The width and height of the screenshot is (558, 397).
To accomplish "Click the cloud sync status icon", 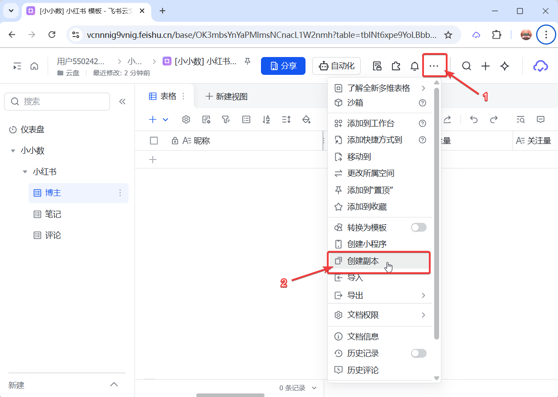I will pos(540,65).
